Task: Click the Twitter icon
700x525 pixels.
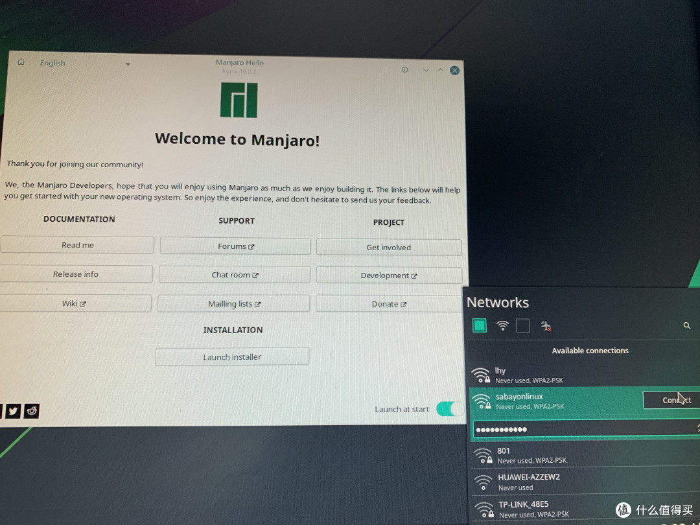Action: click(13, 411)
